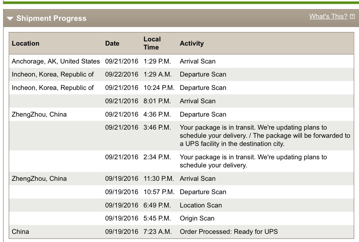This screenshot has width=359, height=242.
Task: Click the help icon beside What's This?
Action: pos(352,17)
